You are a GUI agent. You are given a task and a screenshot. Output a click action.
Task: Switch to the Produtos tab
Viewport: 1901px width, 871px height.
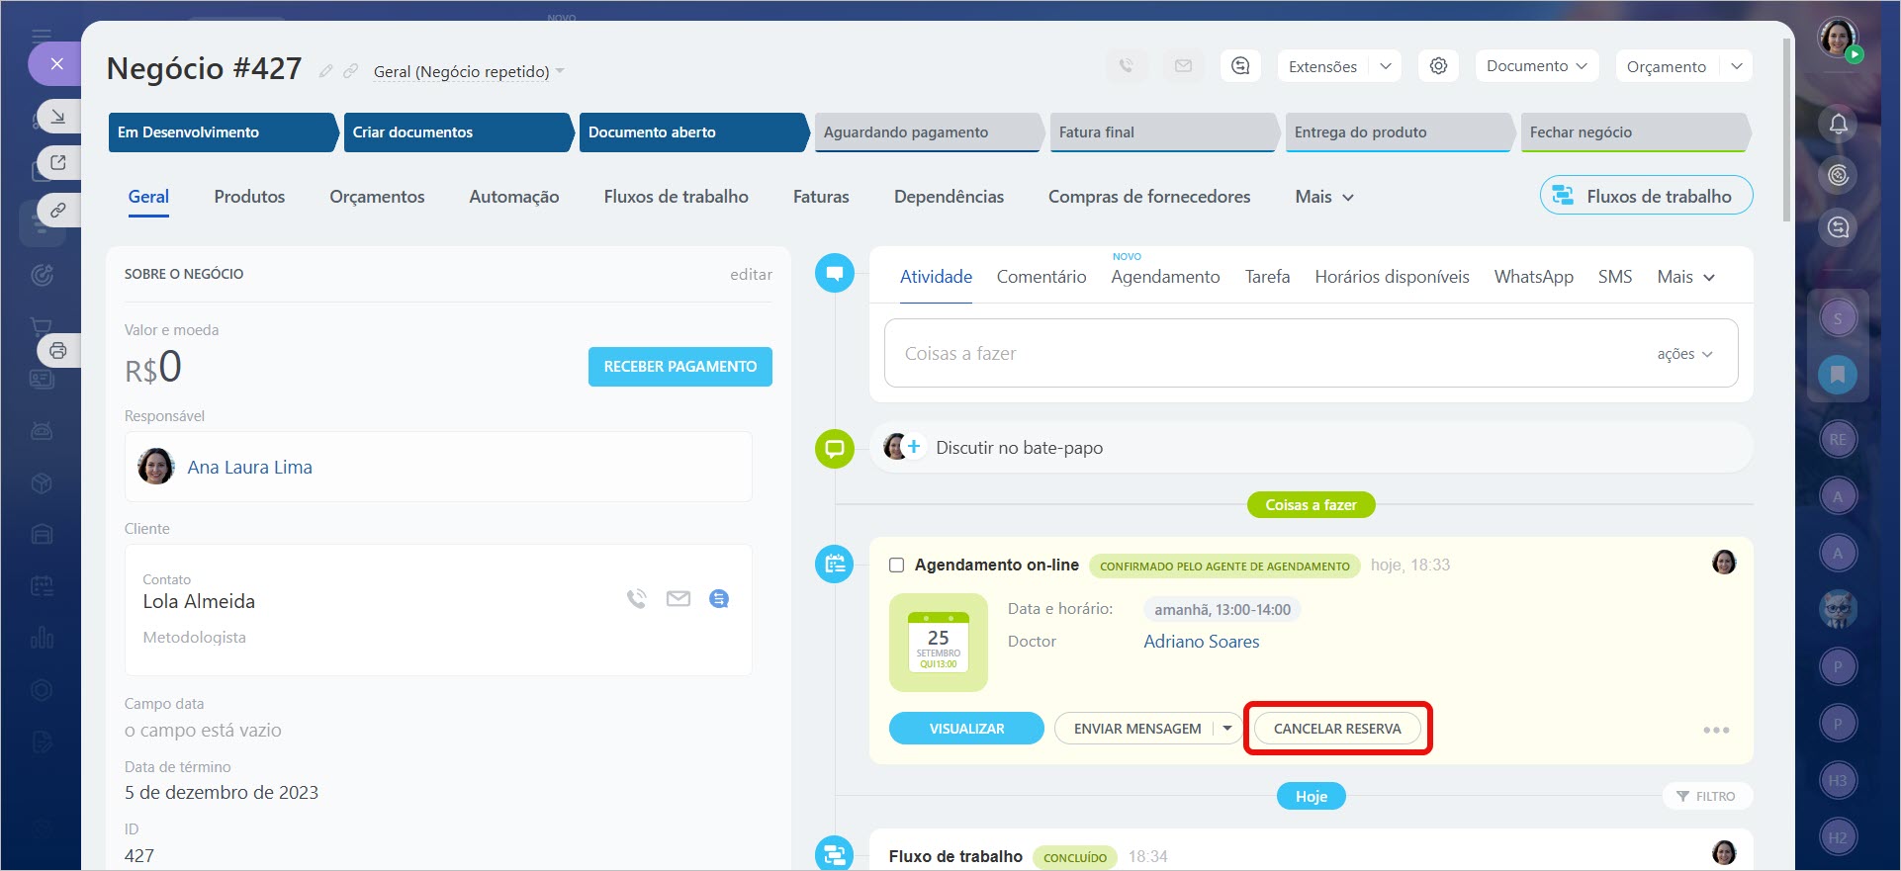click(249, 197)
